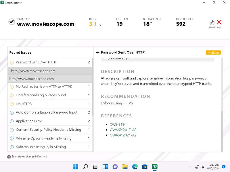Screen dimensions: 230x172
Task: Click the target checkmark circle icon
Action: (11, 22)
